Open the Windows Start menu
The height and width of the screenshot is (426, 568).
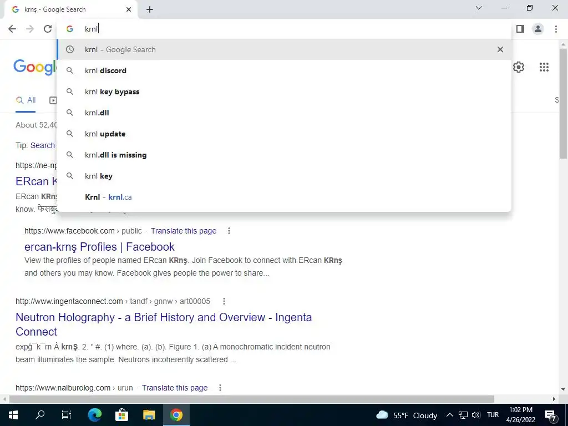tap(13, 415)
